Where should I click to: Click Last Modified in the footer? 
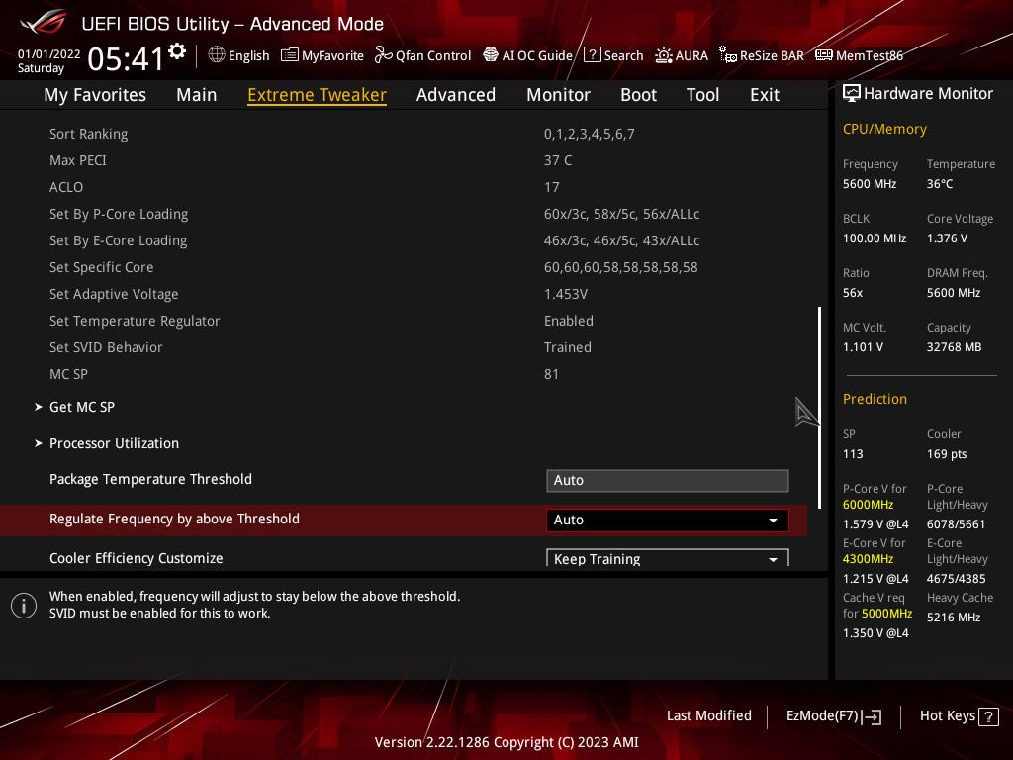[x=708, y=716]
